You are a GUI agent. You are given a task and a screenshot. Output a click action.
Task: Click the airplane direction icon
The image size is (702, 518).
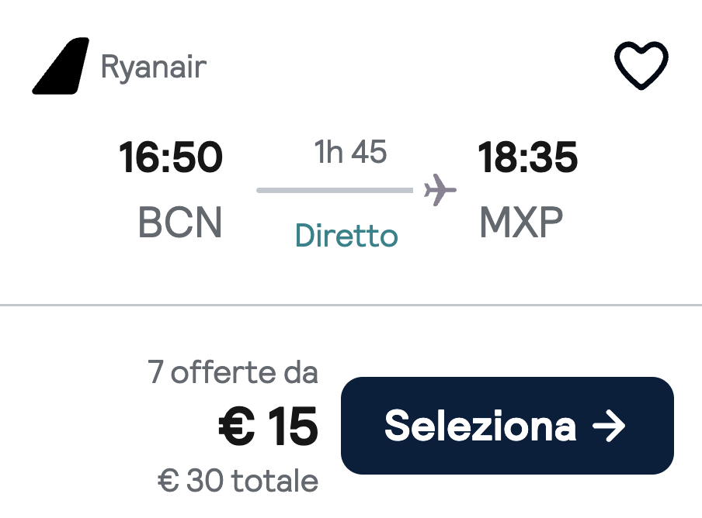[439, 189]
